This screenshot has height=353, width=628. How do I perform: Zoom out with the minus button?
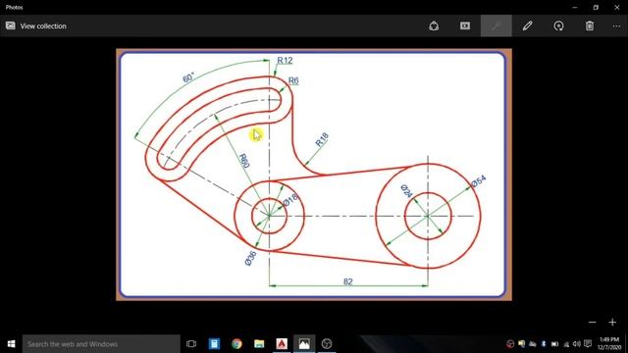(x=593, y=323)
